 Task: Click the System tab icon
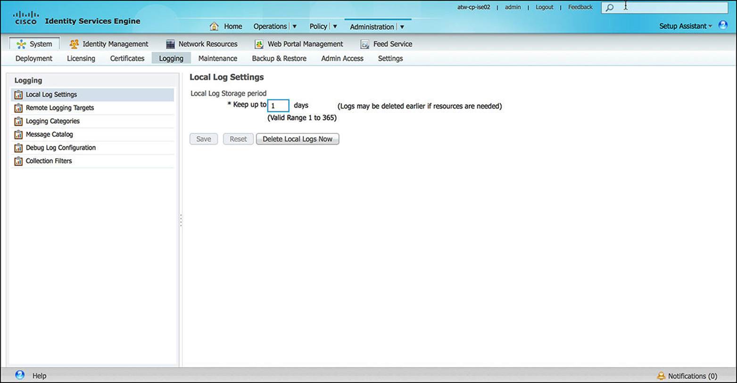[21, 44]
